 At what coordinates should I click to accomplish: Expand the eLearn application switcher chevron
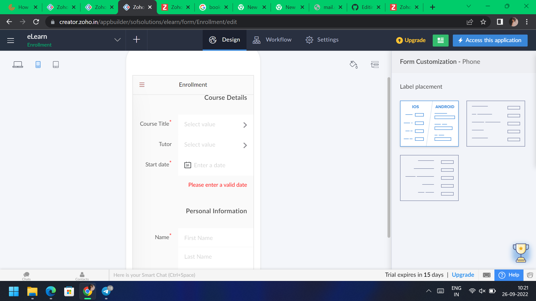pyautogui.click(x=117, y=40)
